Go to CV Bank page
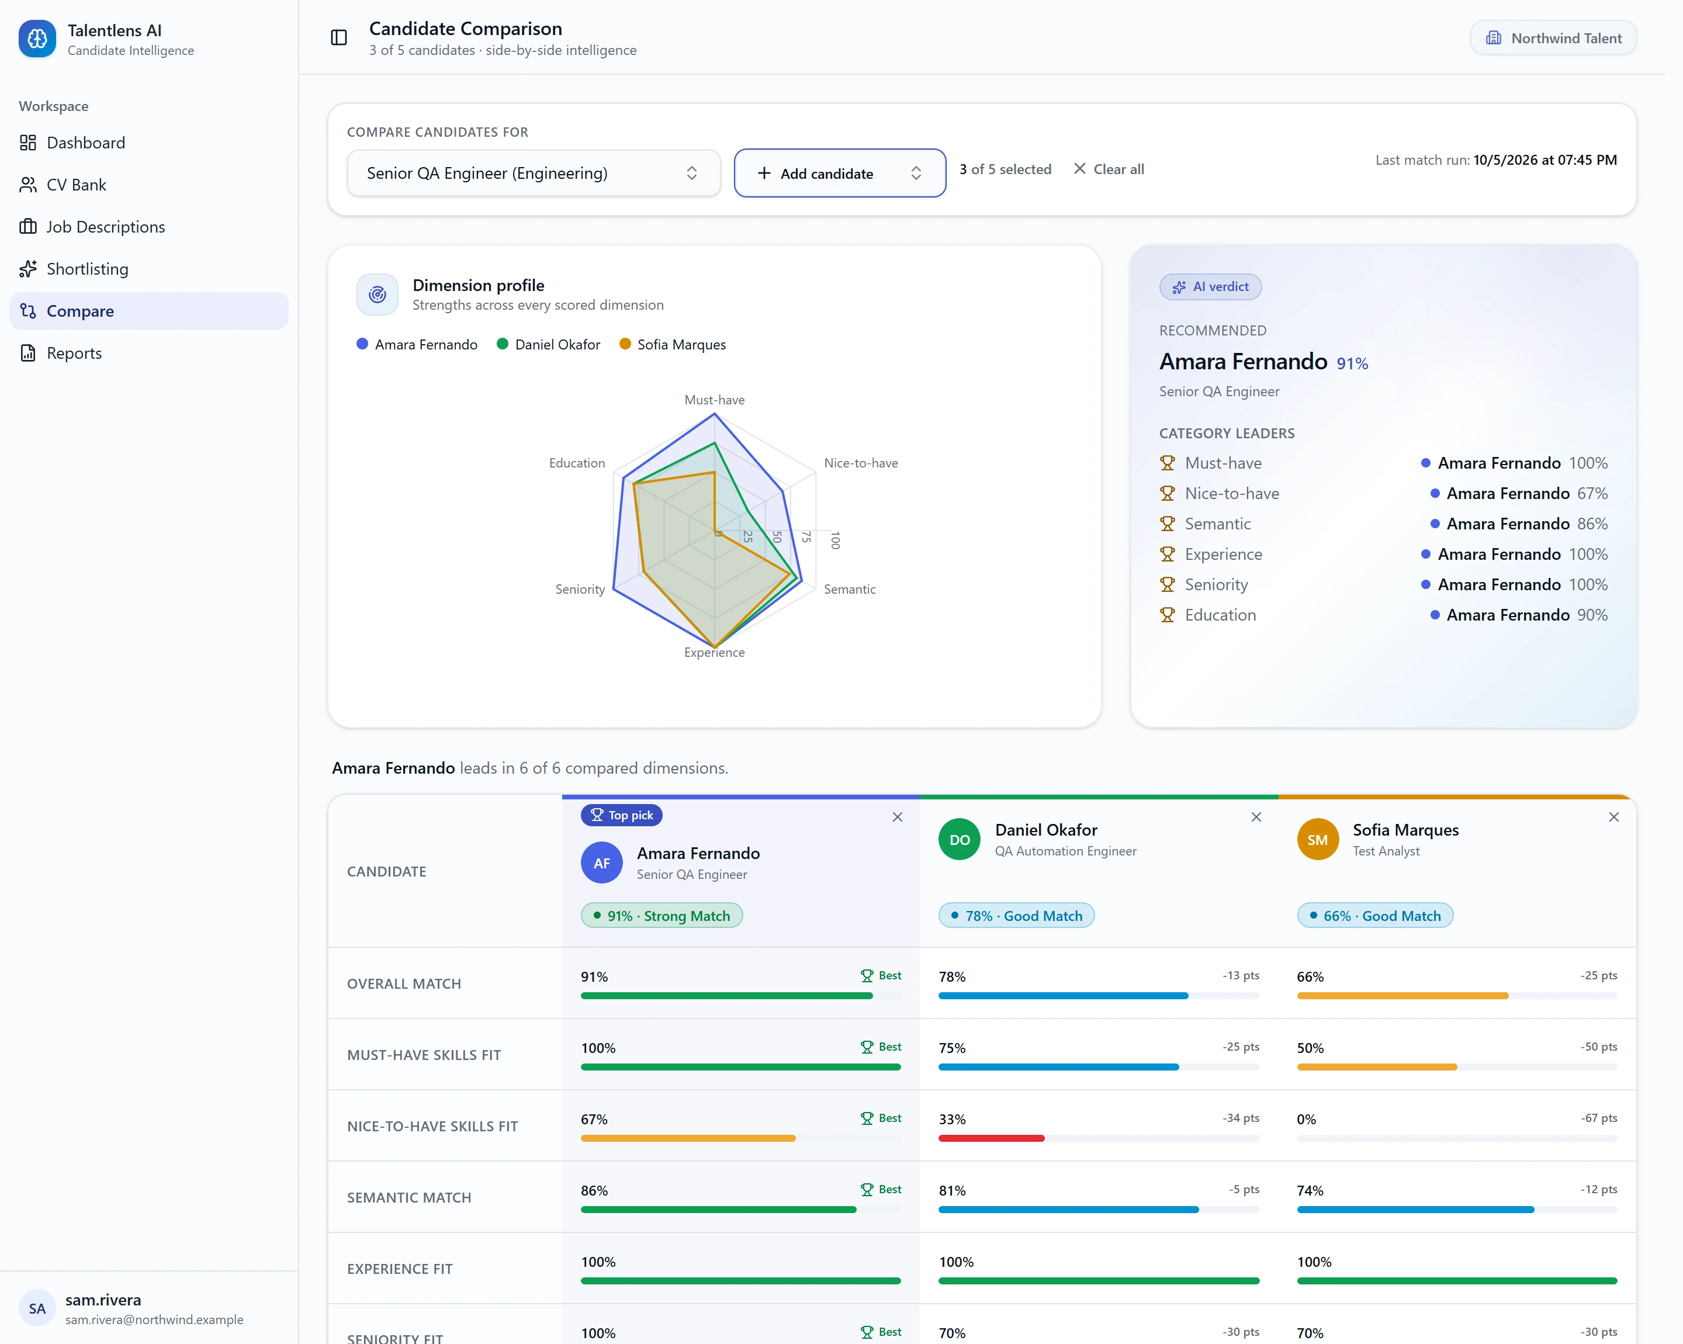This screenshot has height=1344, width=1683. [x=148, y=185]
